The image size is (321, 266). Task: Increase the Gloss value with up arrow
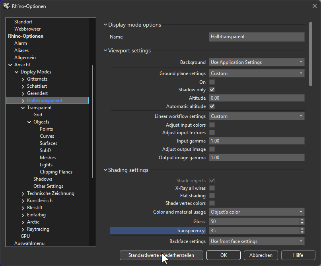pos(302,220)
